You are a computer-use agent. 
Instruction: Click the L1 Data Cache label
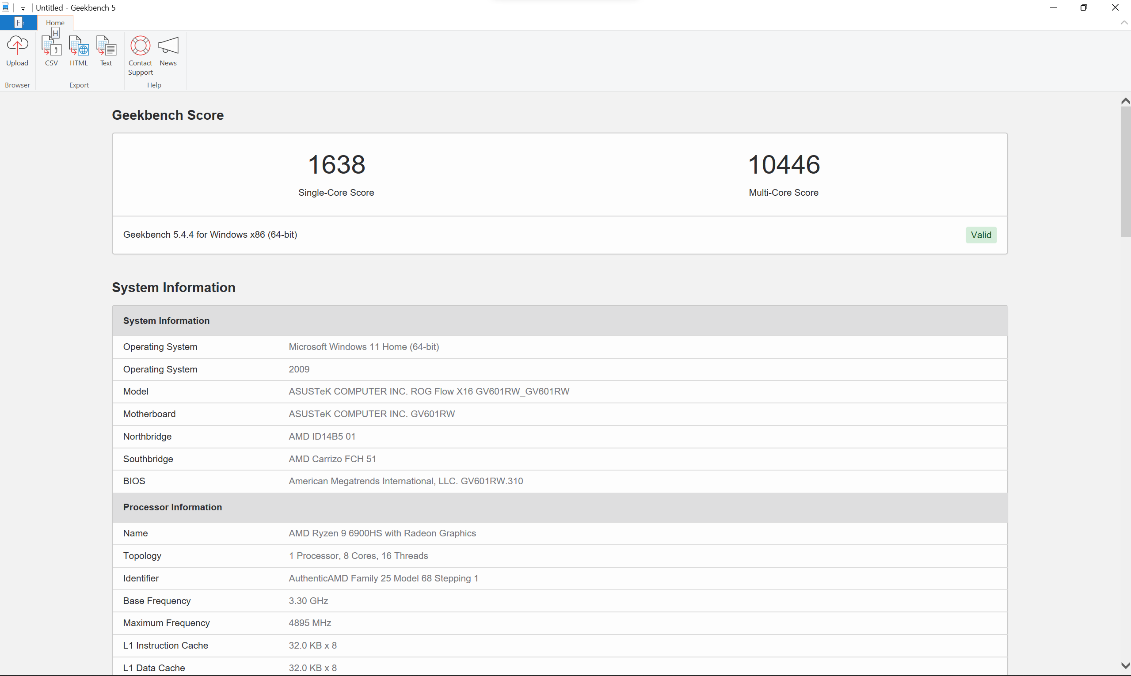point(154,668)
